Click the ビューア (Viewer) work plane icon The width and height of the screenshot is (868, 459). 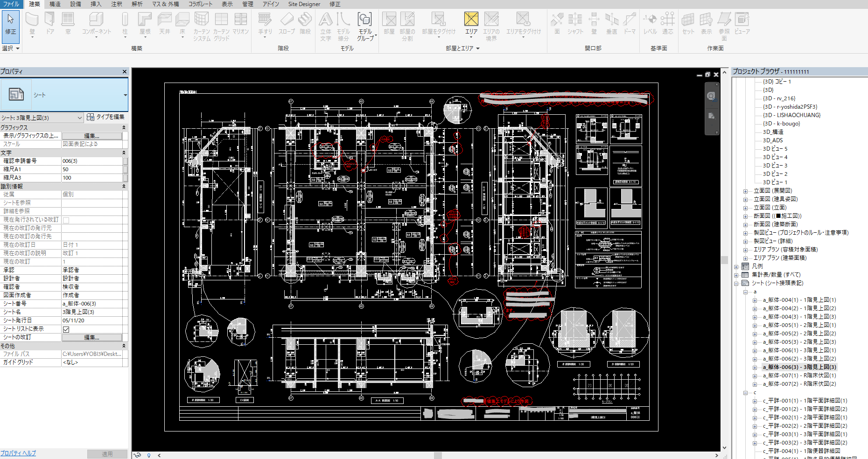point(742,20)
